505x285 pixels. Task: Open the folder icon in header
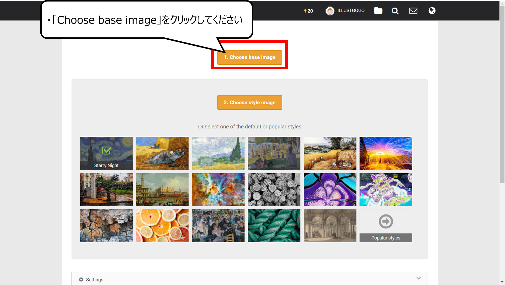378,11
